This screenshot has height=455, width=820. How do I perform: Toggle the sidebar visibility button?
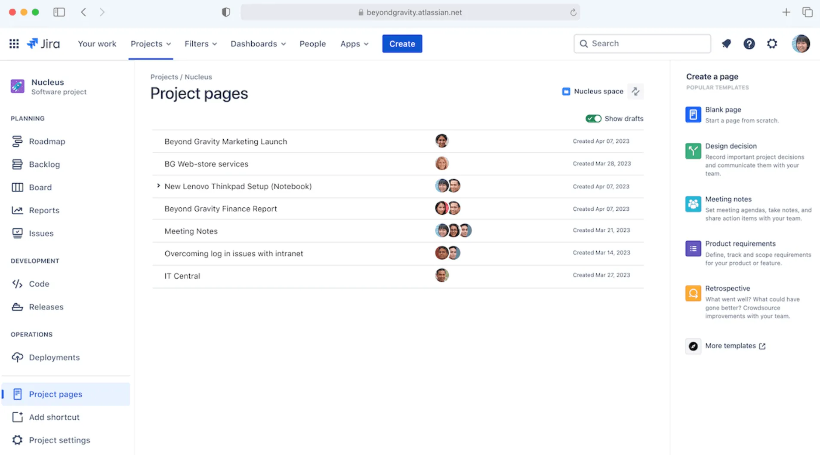(x=59, y=12)
